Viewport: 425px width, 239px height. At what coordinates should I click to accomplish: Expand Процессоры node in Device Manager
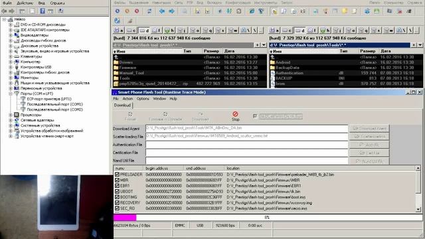[x=11, y=115]
